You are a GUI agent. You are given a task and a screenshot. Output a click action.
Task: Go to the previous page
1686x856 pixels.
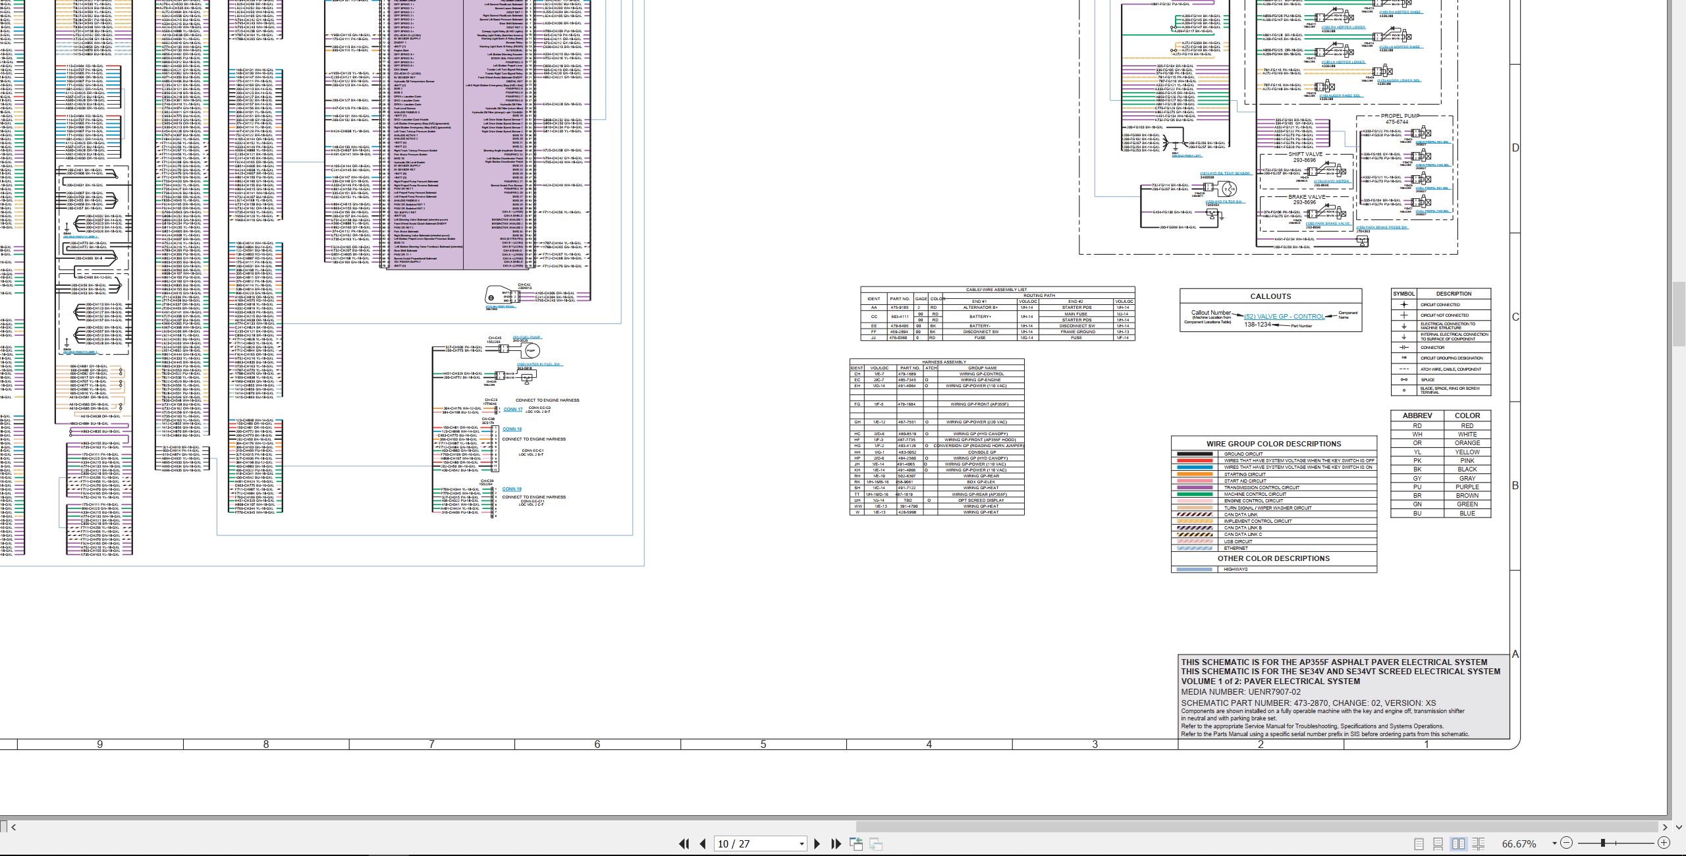pos(703,843)
